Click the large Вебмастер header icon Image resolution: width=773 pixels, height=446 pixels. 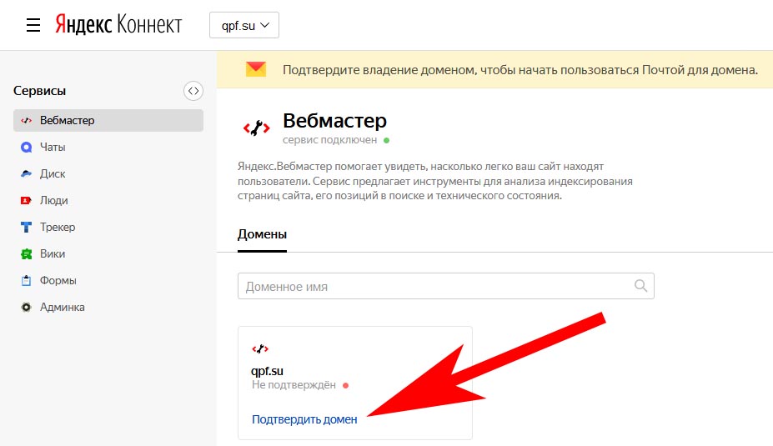click(x=257, y=128)
